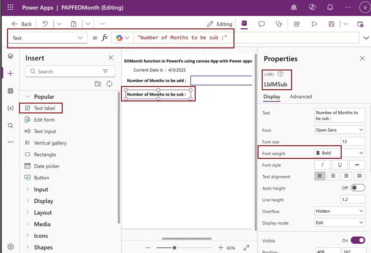Image resolution: width=371 pixels, height=253 pixels.
Task: Click the formula bar text
Action: (182, 38)
